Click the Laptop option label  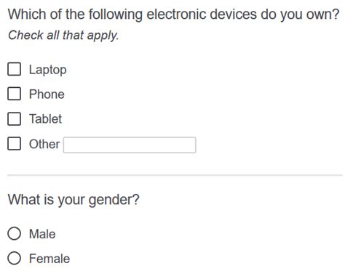pos(47,70)
